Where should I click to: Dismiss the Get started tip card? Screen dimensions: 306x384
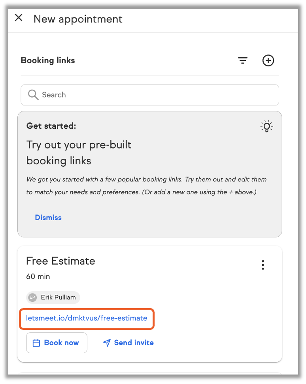pyautogui.click(x=48, y=218)
